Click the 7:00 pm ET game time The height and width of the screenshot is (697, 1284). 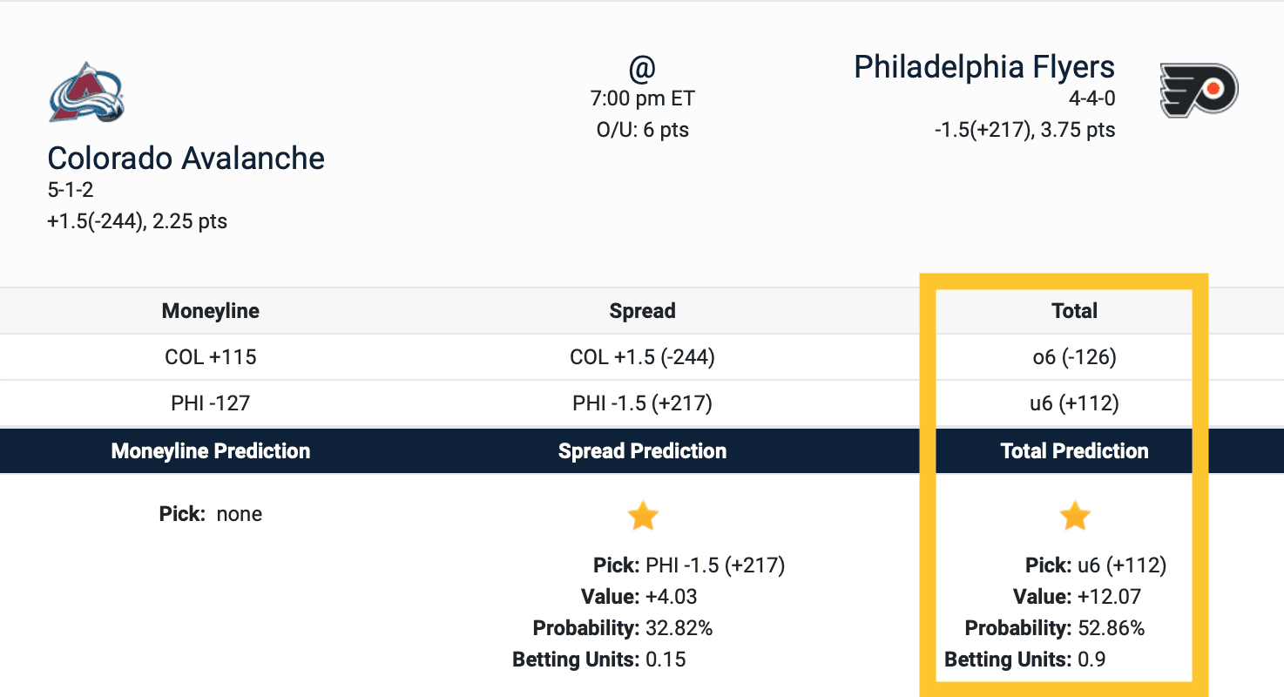[643, 98]
